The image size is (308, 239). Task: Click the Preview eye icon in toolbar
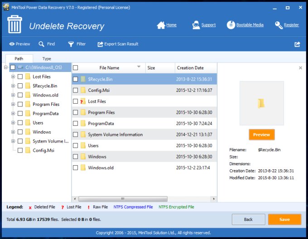[12, 44]
